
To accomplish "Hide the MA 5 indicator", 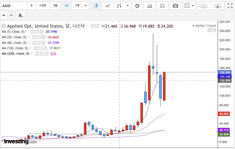I will pyautogui.click(x=32, y=32).
